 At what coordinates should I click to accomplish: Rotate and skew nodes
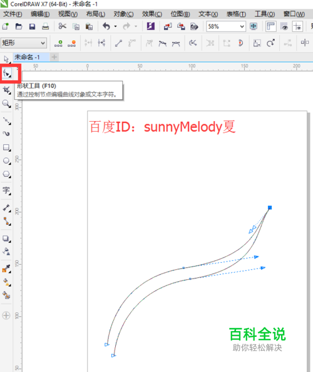pyautogui.click(x=270, y=43)
